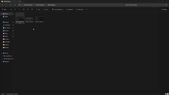The image size is (169, 95).
Task: Go back using the Back arrow
Action: [x=2, y=5]
